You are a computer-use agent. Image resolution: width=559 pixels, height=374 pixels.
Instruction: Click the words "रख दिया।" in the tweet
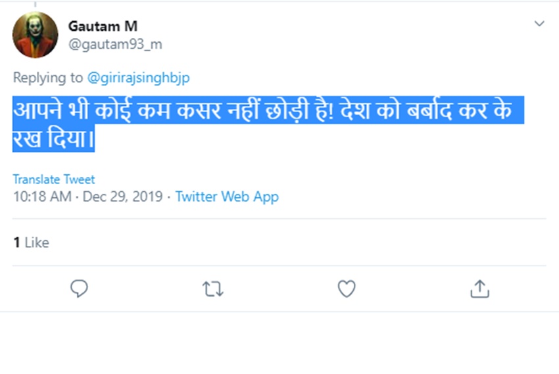[54, 140]
